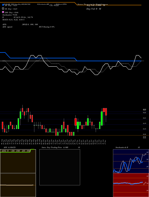Click the 'ADX: 0 +DY: 100 -DY: 100' readout
Image resolution: width=149 pixels, height=197 pixels.
pyautogui.click(x=15, y=151)
